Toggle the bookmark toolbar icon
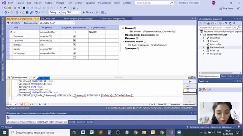243x136 pixels. tap(24, 8)
